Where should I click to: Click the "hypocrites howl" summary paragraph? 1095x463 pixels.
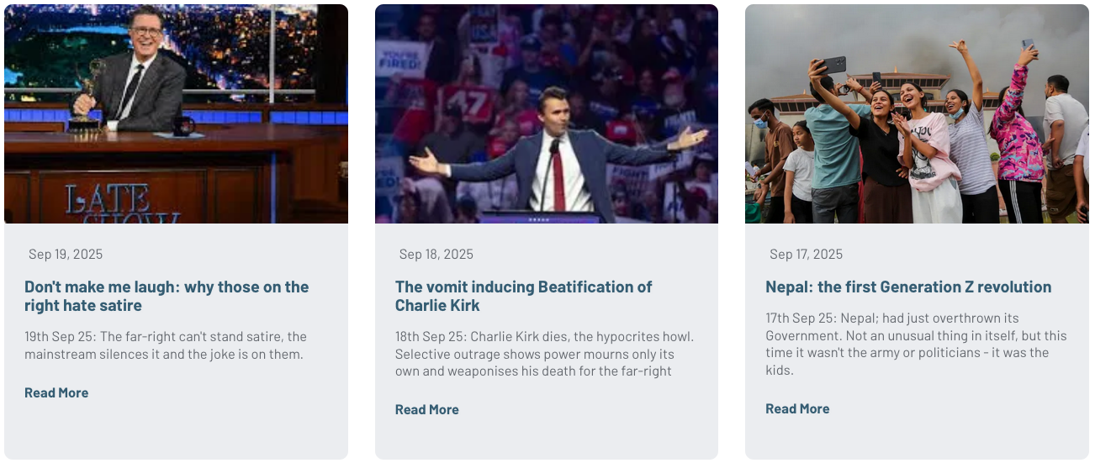point(544,354)
